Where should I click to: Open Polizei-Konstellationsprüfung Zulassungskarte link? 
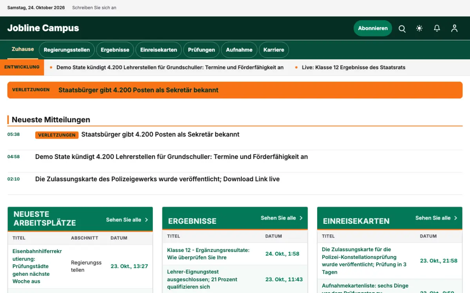(364, 261)
